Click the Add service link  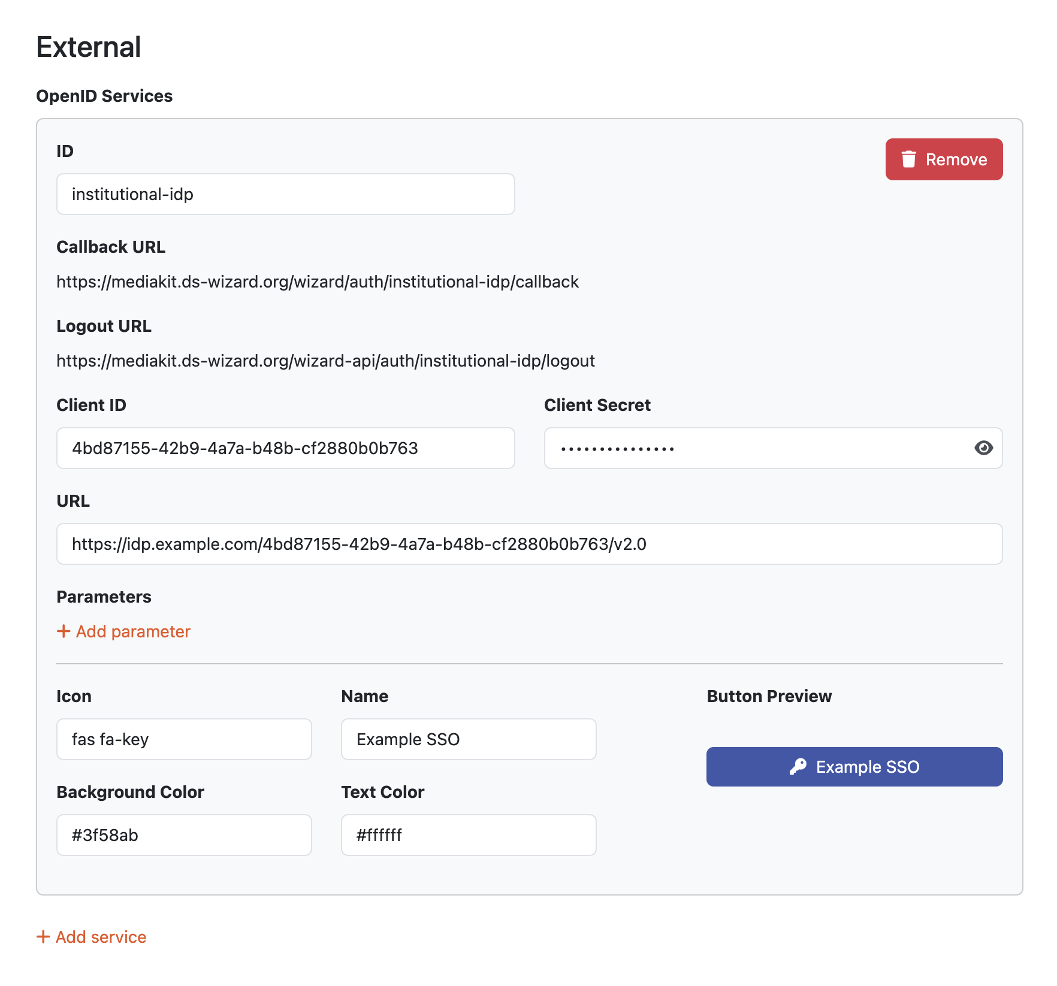pyautogui.click(x=92, y=937)
